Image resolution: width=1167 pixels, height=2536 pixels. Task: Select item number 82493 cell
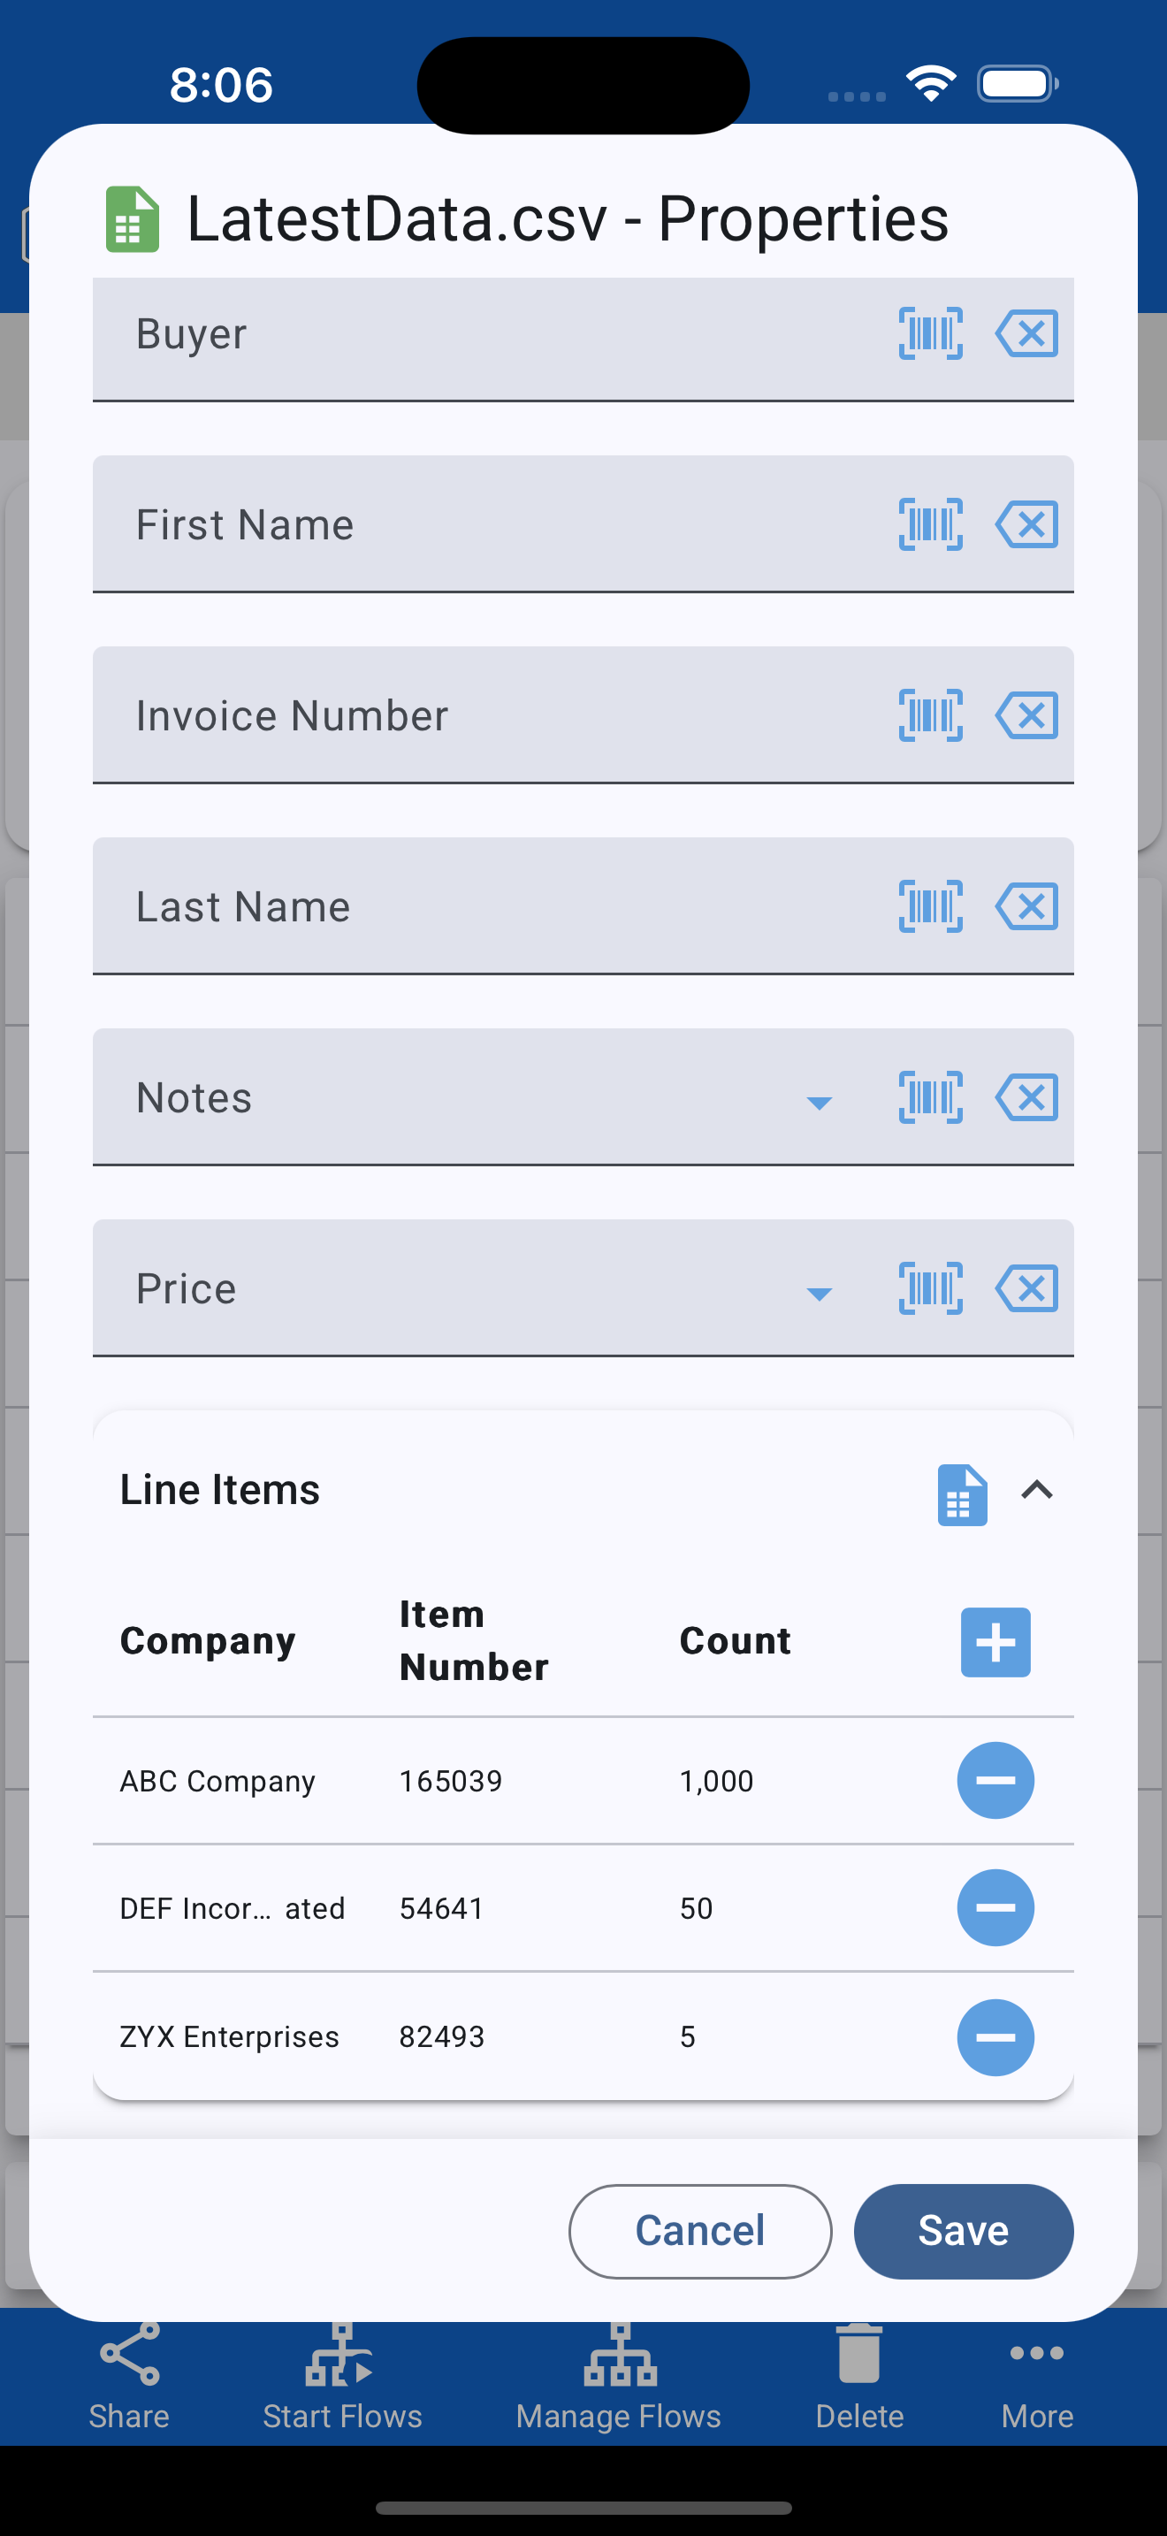coord(442,2037)
